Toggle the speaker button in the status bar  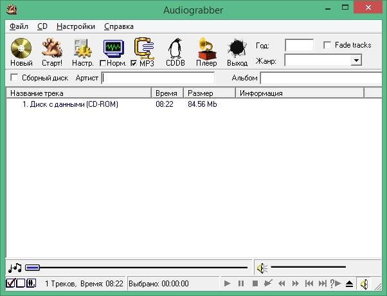coord(364,284)
